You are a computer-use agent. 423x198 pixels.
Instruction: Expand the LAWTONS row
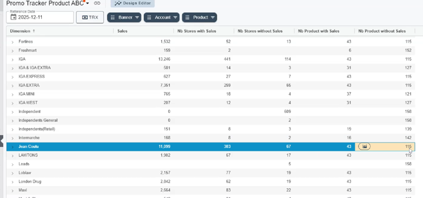pos(12,156)
